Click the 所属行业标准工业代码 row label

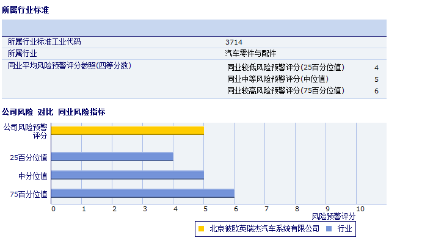pos(44,42)
